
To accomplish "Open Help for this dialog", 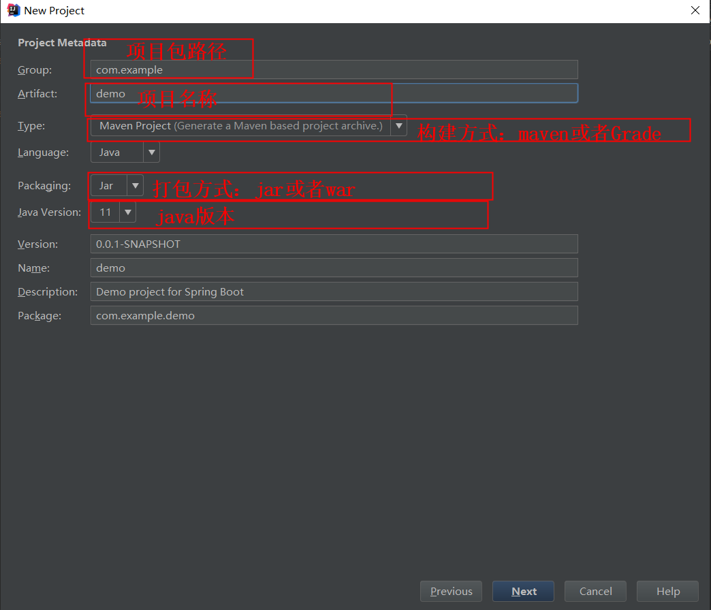I will [667, 591].
